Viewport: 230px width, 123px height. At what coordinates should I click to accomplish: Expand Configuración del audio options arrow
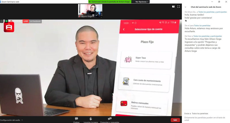point(22,120)
